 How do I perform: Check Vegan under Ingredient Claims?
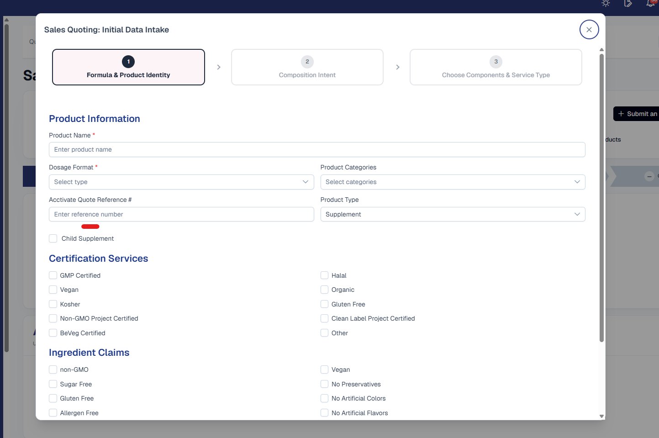[x=325, y=369]
